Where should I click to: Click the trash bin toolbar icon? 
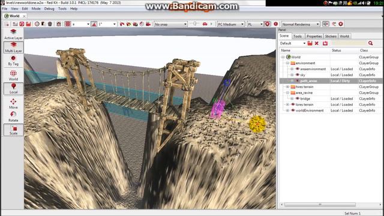pyautogui.click(x=50, y=24)
